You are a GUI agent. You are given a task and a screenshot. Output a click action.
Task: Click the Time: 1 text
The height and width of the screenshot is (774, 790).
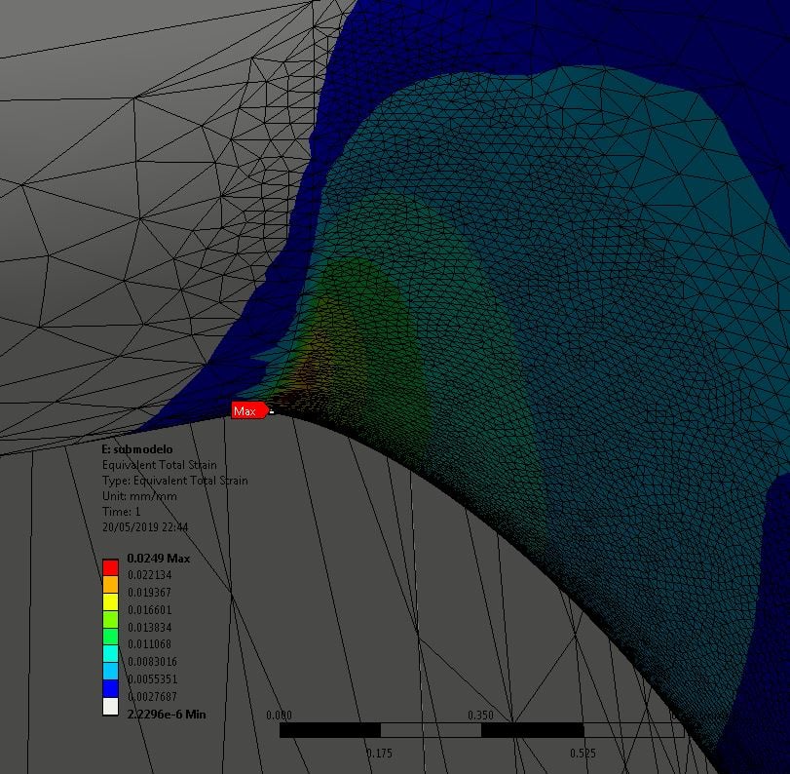click(x=121, y=512)
